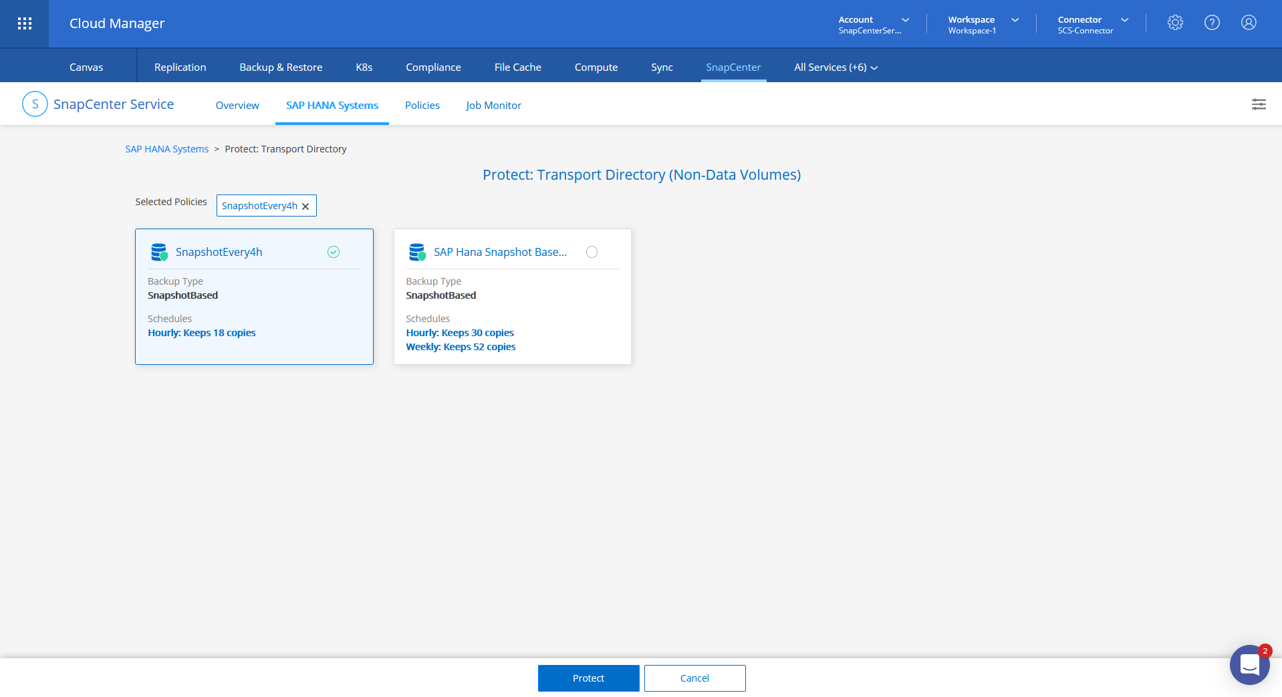Screen dimensions: 1282x697
Task: Expand the Connector dropdown
Action: pos(1124,20)
